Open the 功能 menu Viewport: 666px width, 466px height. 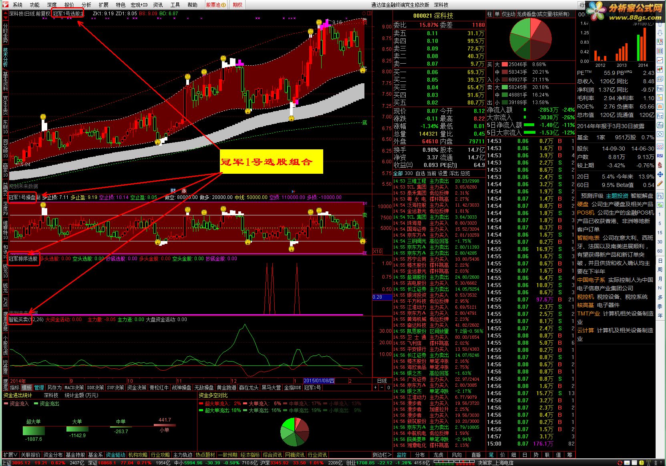click(x=35, y=5)
